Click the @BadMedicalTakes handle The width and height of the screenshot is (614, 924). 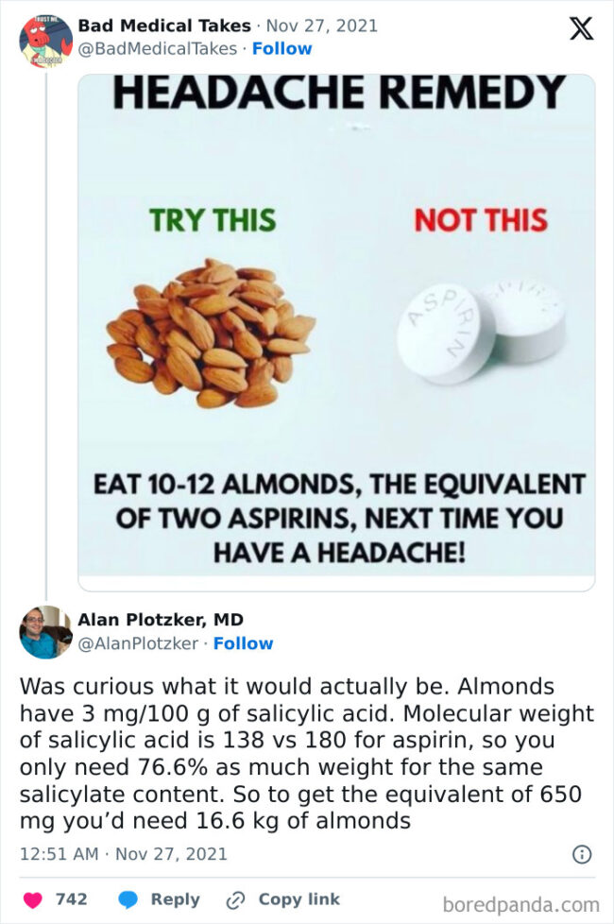[157, 48]
